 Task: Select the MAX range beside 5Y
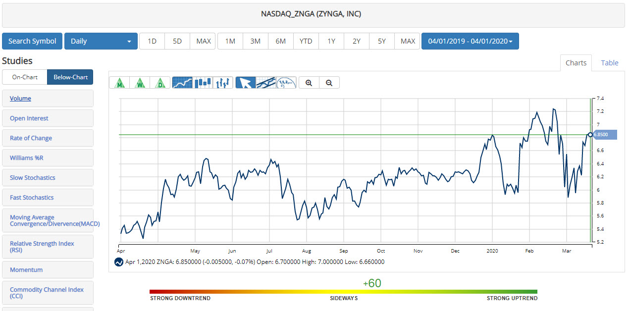pos(408,41)
